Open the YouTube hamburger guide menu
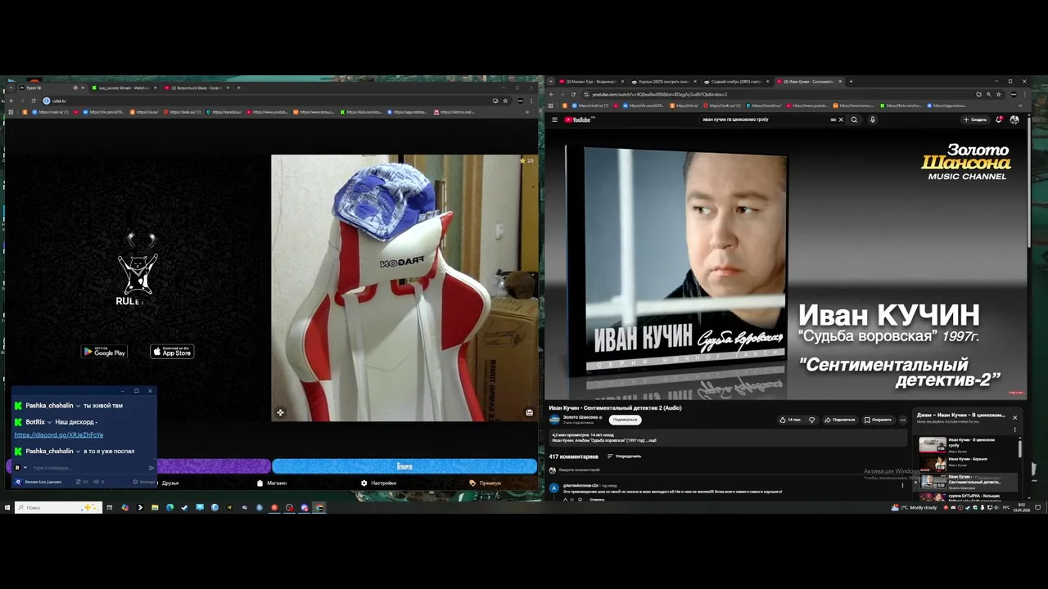 (x=554, y=119)
